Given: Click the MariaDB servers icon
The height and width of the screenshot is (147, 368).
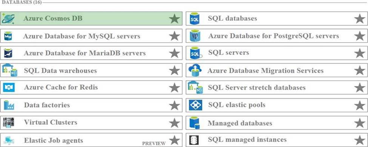Looking at the screenshot, I should 8,53.
